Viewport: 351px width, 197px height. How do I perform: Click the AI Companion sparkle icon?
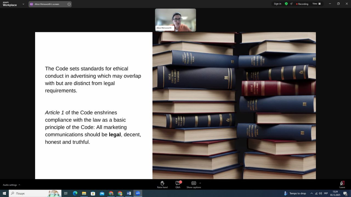pyautogui.click(x=291, y=4)
